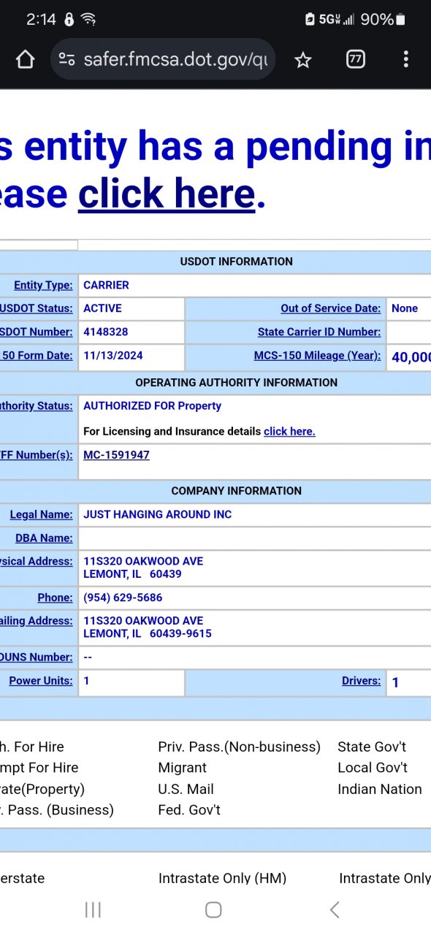Open the Physical Address label link
This screenshot has height=935, width=431.
point(37,561)
